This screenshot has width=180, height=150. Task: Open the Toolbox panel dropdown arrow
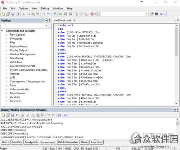click(46, 21)
